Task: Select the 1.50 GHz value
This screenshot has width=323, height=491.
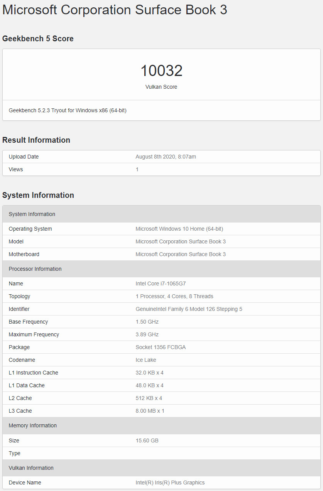Action: (x=147, y=322)
